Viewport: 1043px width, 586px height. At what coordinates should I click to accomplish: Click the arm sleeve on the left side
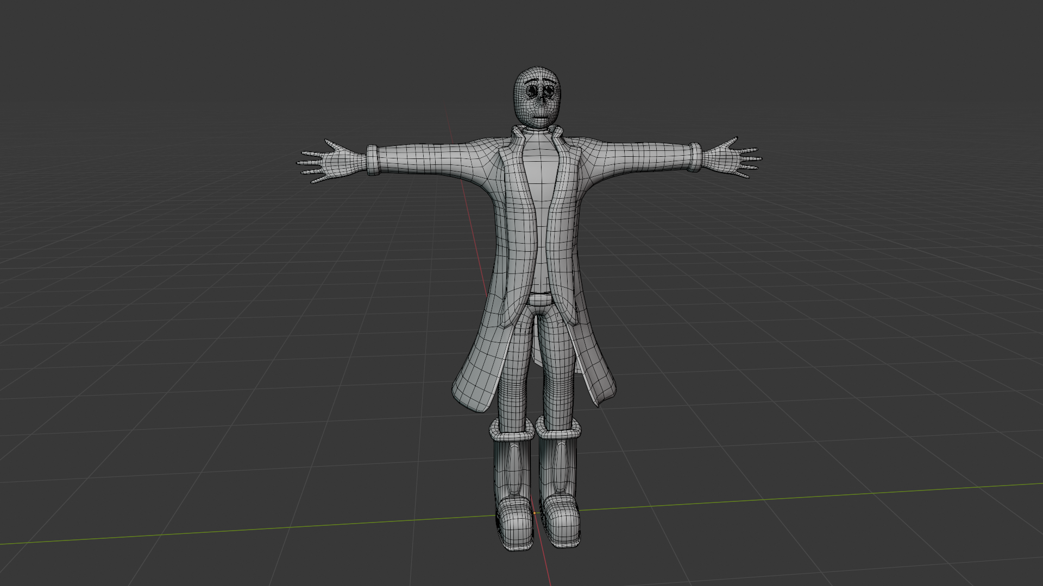pos(429,160)
